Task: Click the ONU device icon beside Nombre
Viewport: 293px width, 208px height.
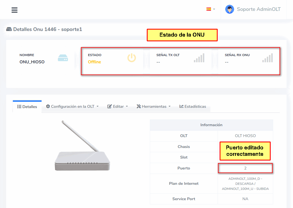Action: tap(63, 58)
